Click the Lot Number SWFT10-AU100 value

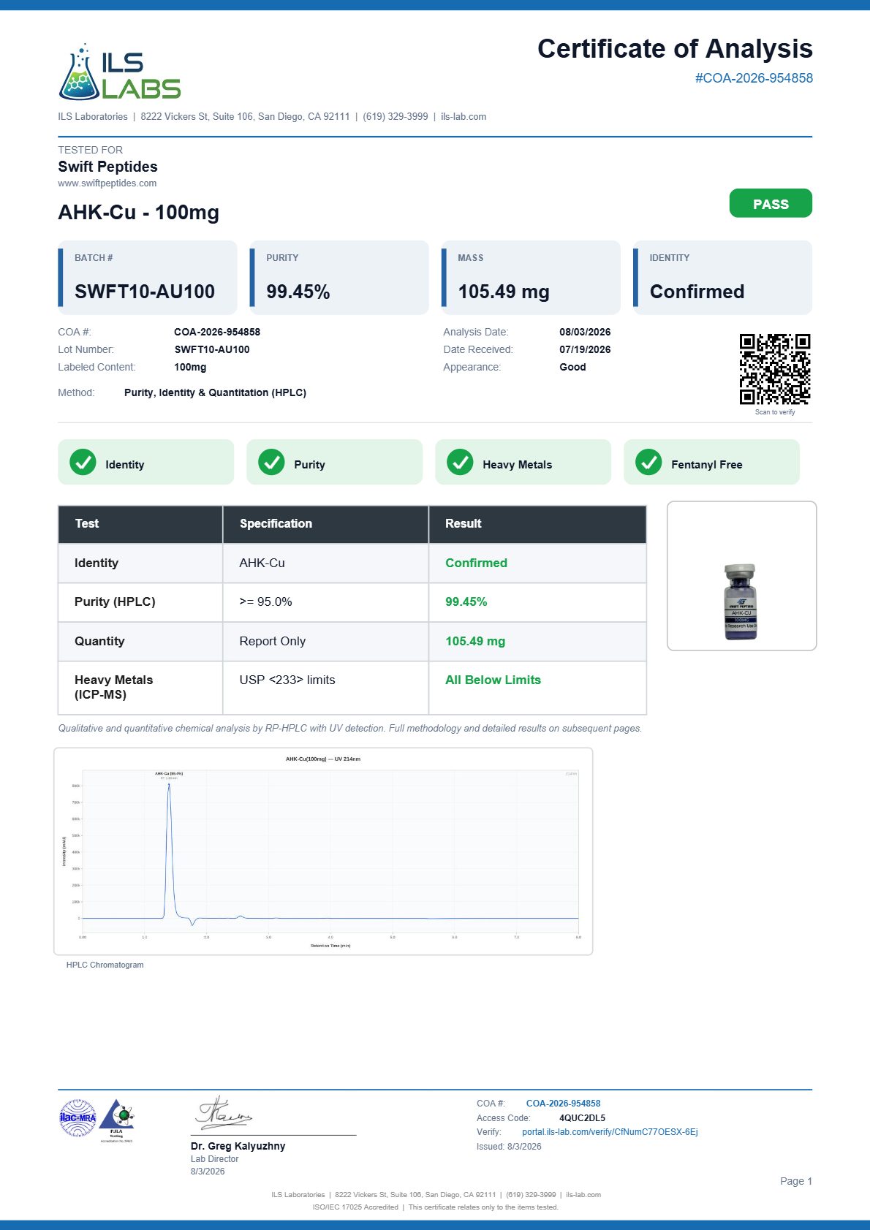(x=212, y=349)
